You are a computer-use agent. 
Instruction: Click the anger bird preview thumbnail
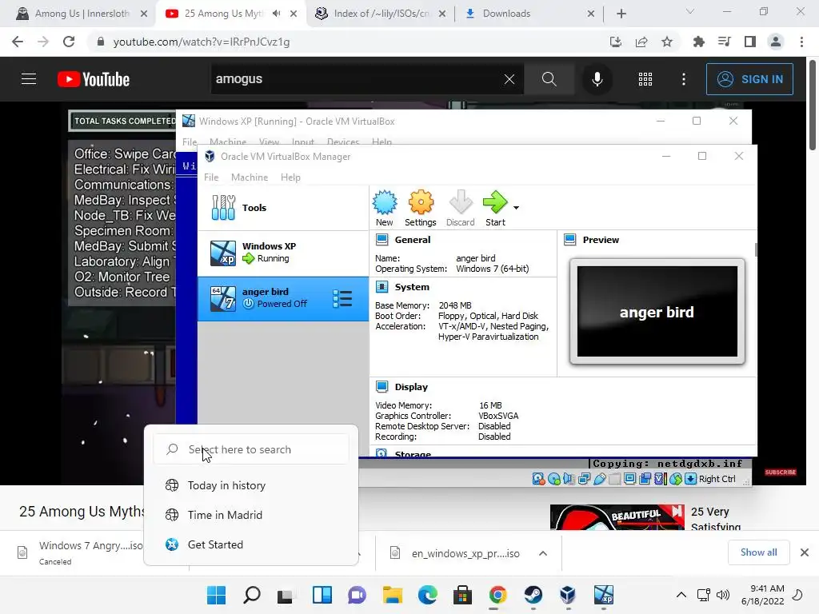[x=657, y=311]
